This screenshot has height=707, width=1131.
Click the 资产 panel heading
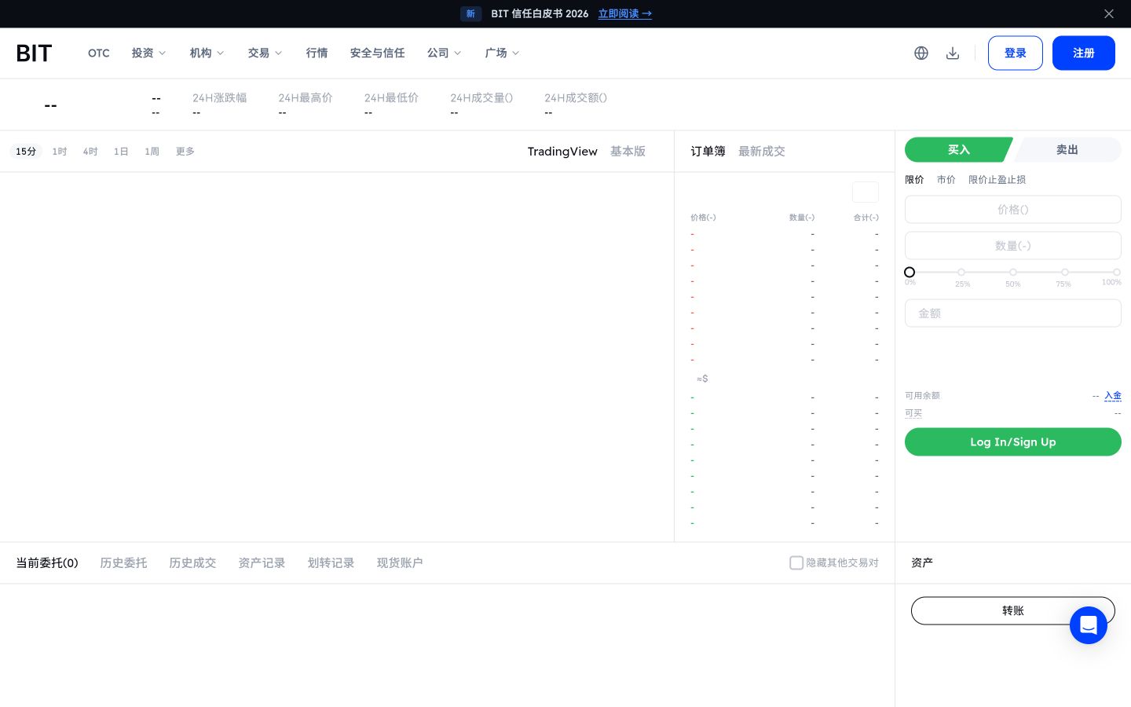(x=922, y=563)
